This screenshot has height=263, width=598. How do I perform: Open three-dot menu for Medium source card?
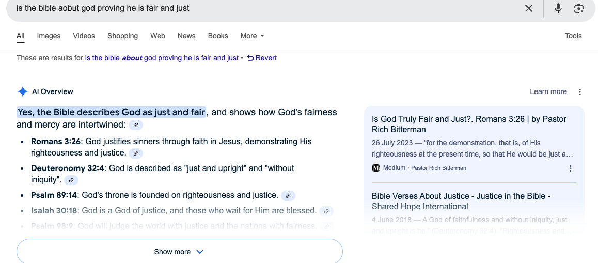point(571,168)
